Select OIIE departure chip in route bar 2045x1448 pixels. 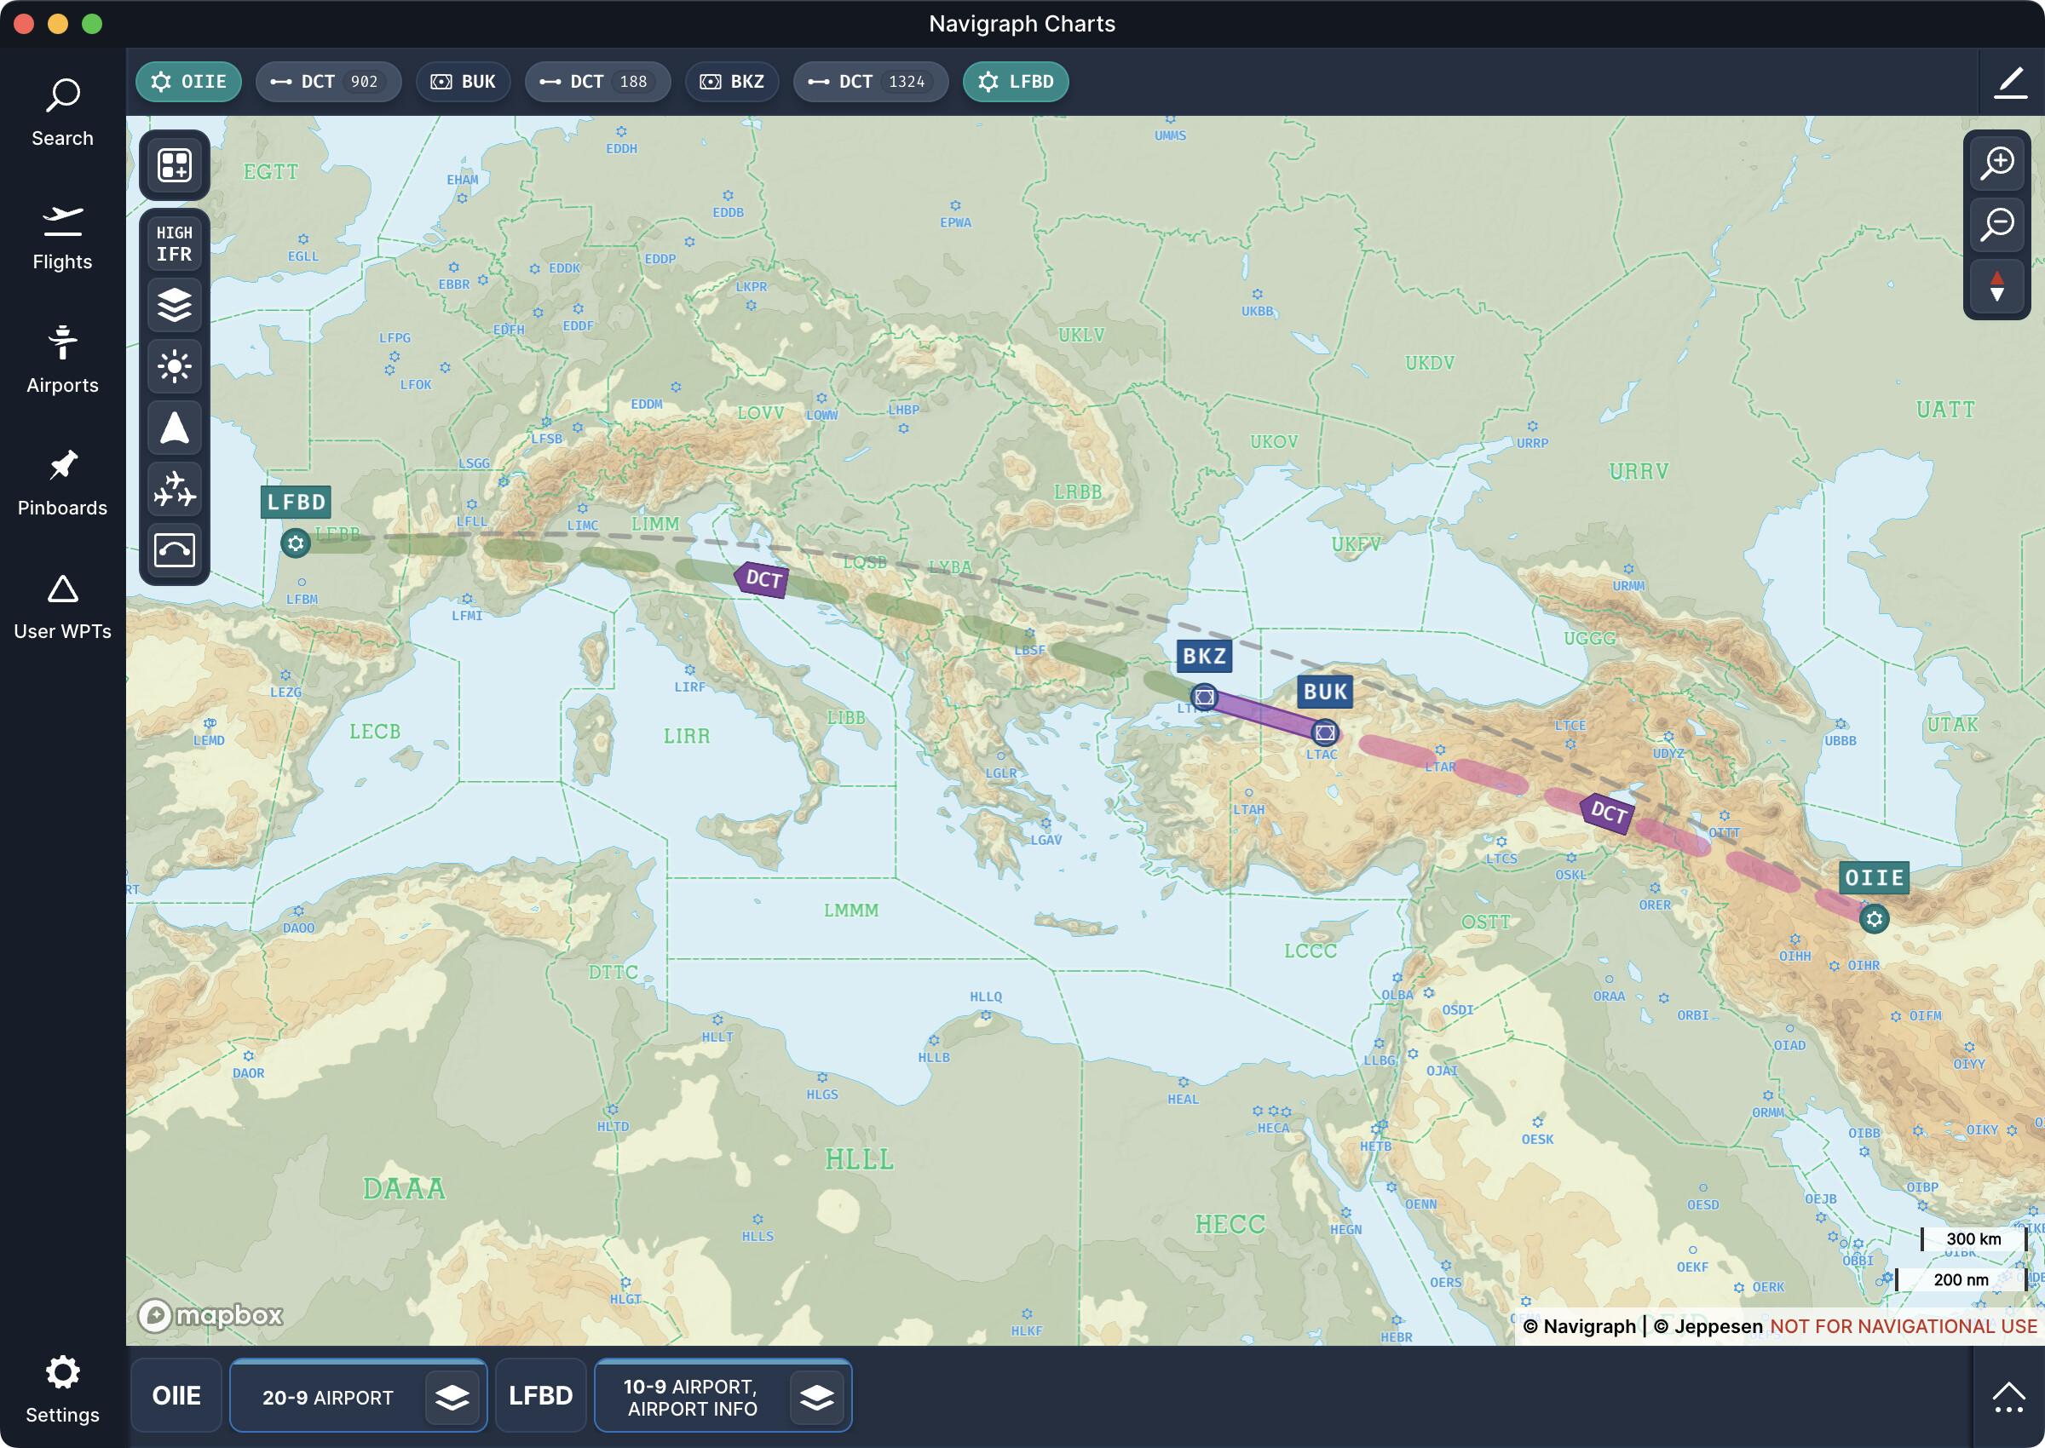point(189,82)
